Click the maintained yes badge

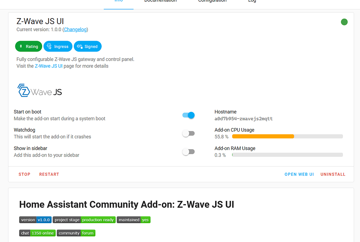coord(134,220)
